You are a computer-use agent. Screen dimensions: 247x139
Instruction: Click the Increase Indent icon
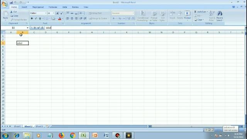(x=85, y=19)
